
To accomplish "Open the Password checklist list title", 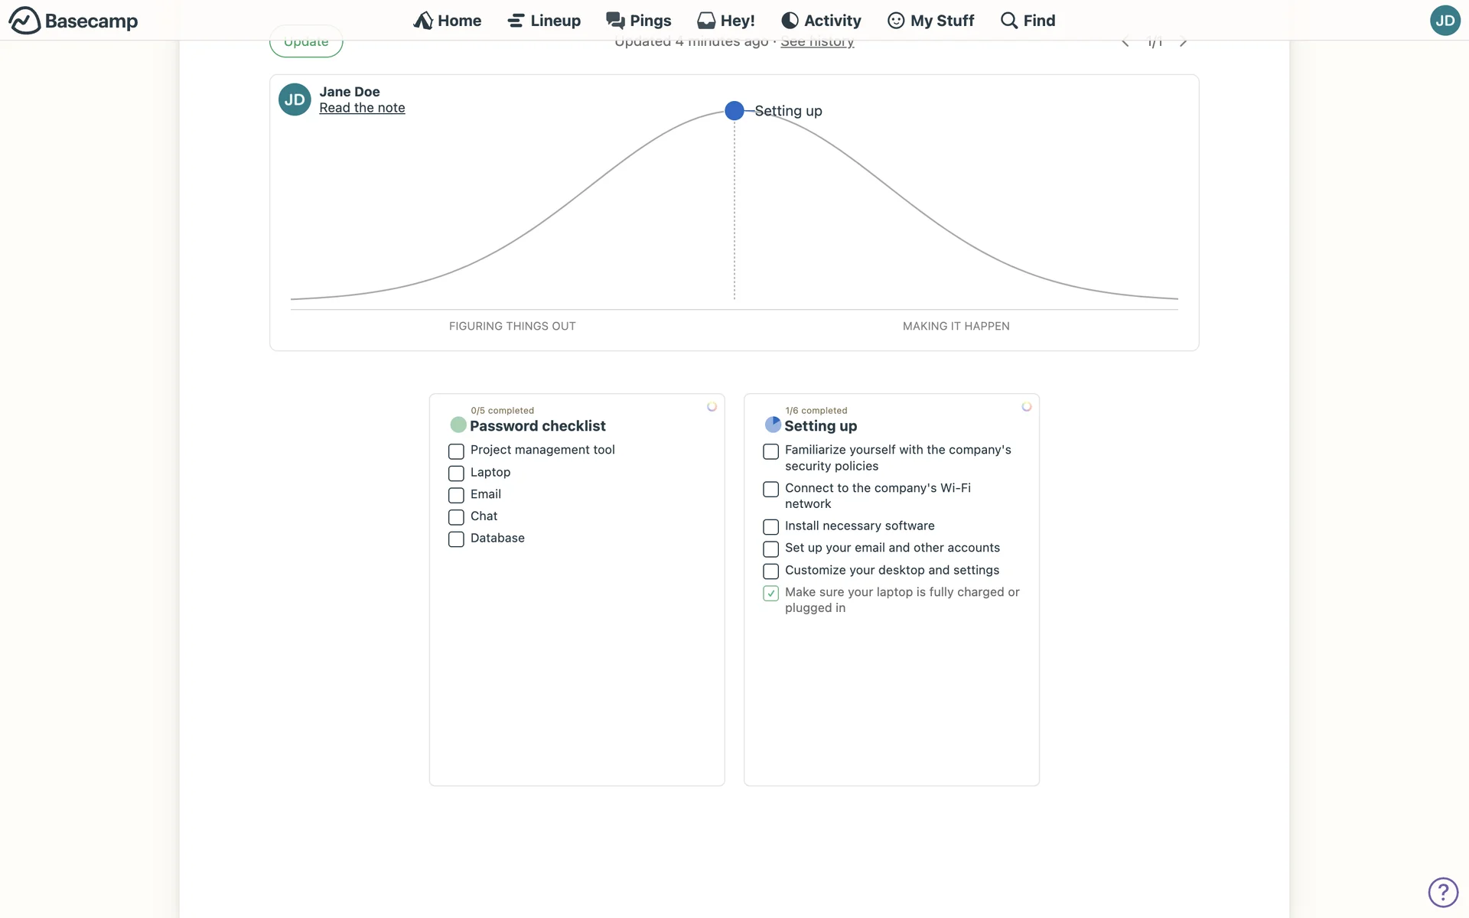I will coord(537,426).
